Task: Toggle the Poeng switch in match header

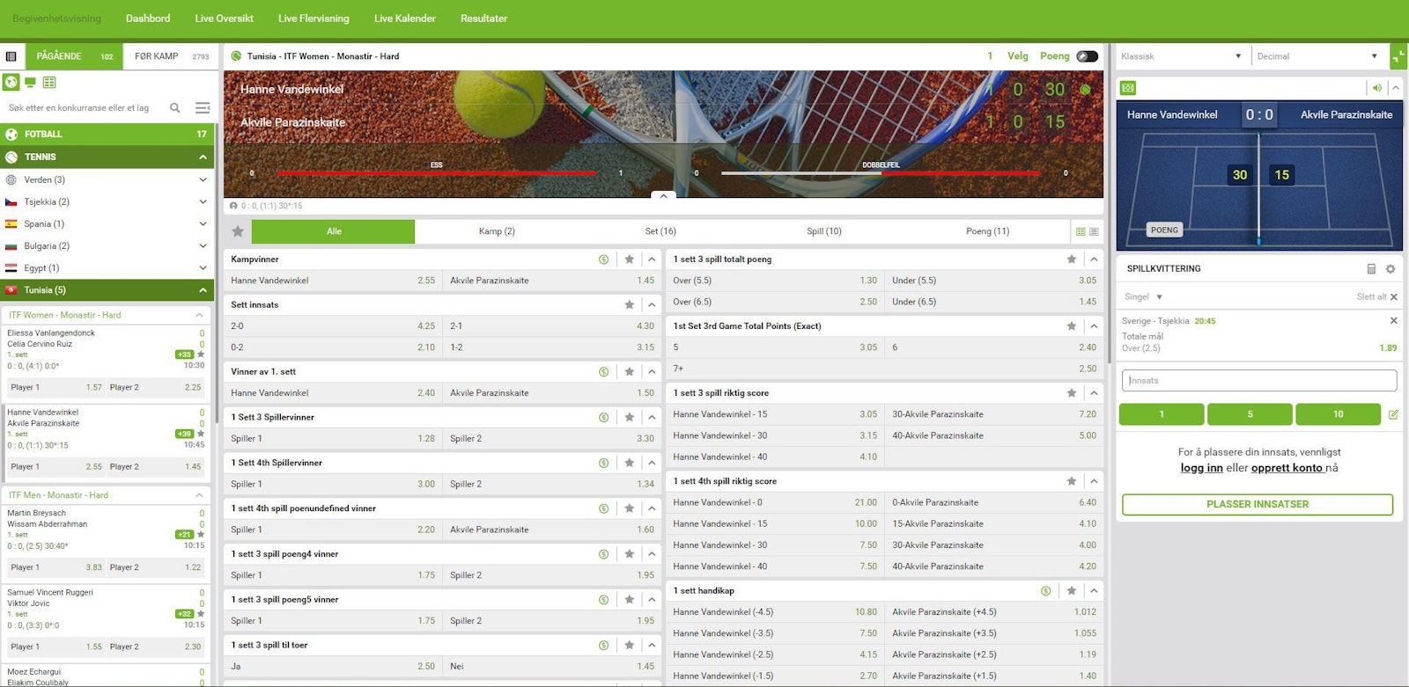Action: pos(1088,56)
